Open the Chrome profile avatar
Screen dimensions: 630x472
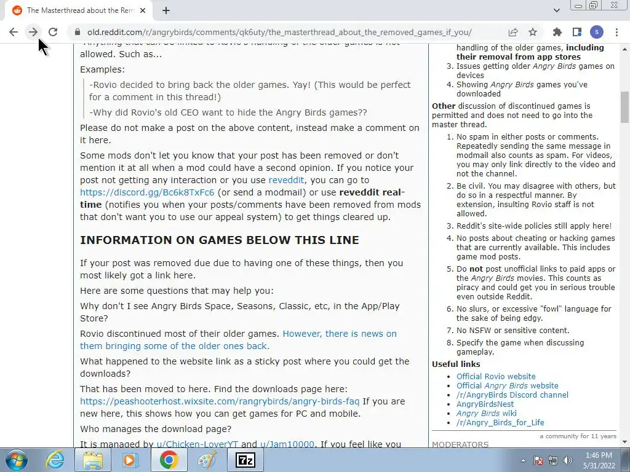pyautogui.click(x=597, y=32)
